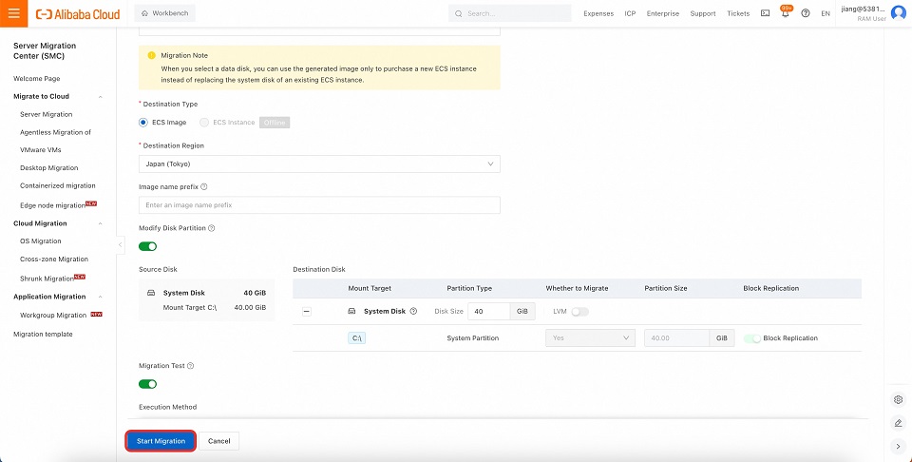This screenshot has width=912, height=462.
Task: Collapse the left sidebar with its handle
Action: 121,245
